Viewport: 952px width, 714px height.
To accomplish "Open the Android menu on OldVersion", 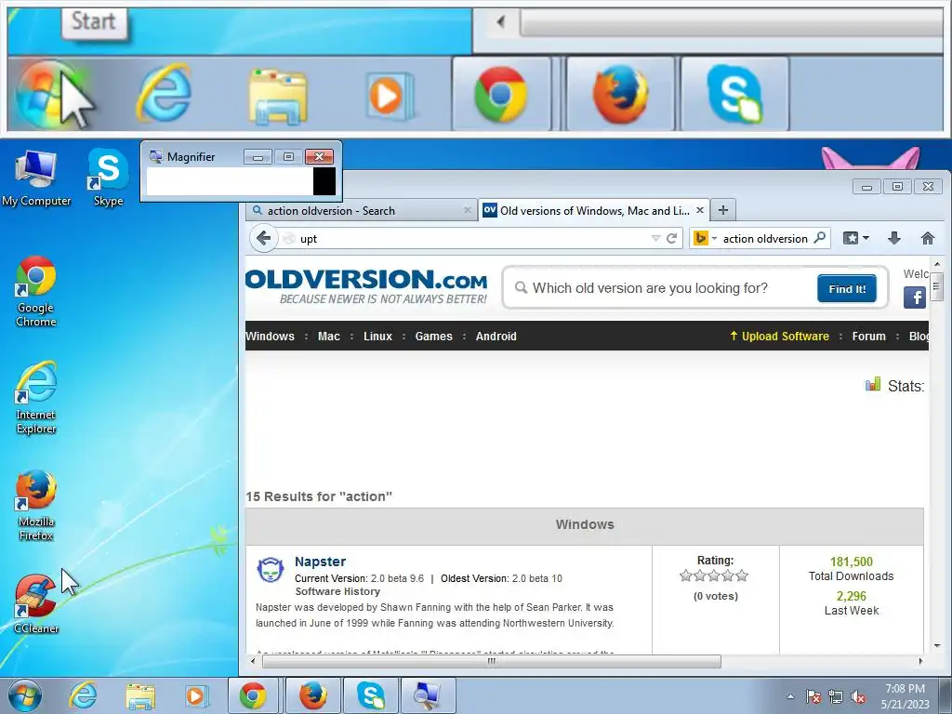I will point(496,337).
